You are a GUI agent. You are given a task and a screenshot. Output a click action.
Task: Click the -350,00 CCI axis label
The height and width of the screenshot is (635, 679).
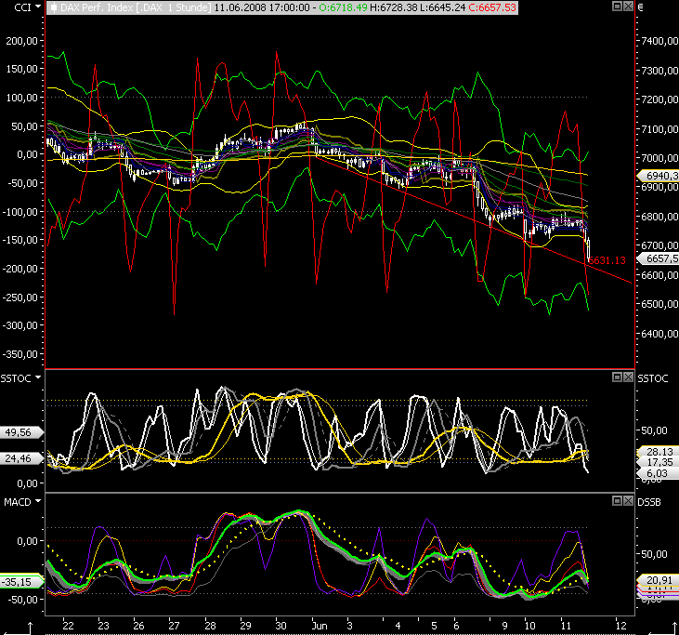[x=20, y=354]
